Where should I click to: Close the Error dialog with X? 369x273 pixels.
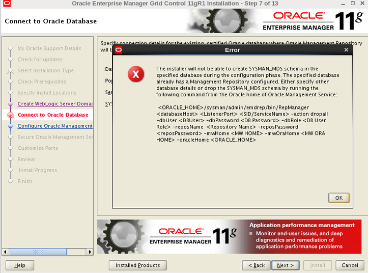point(346,50)
